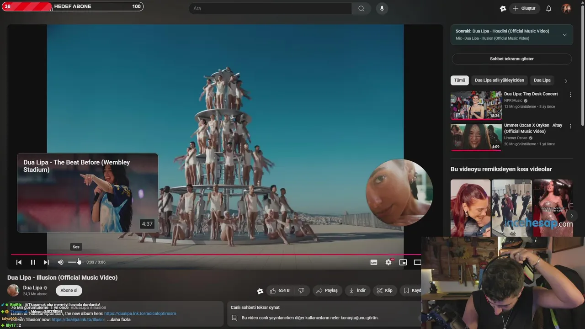This screenshot has height=329, width=585.
Task: Create a clip with Klip button
Action: click(x=384, y=291)
